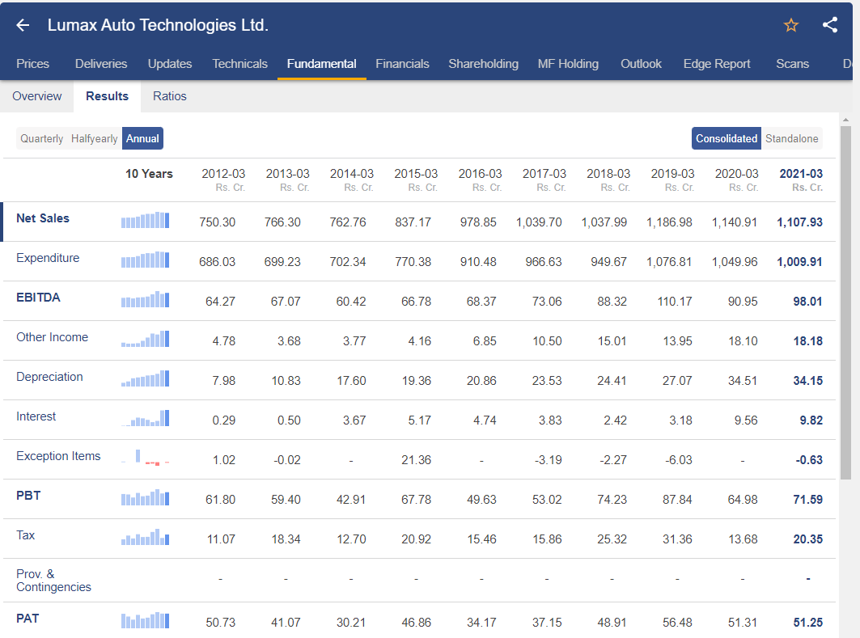Viewport: 860px width, 638px height.
Task: Select Consolidated figures
Action: (x=727, y=138)
